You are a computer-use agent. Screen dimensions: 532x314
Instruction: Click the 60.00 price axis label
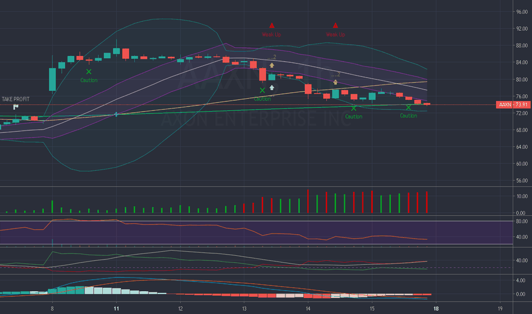click(x=522, y=164)
